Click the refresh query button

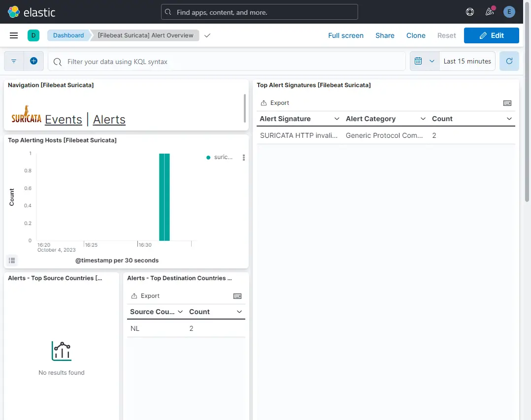509,61
